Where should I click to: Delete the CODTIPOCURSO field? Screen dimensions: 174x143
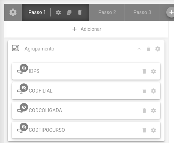pos(144,130)
